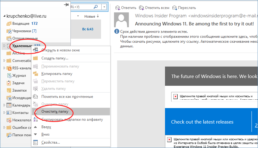Expand the Ошибки синхронизации folder arrow
The image size is (258, 148).
click(x=4, y=127)
